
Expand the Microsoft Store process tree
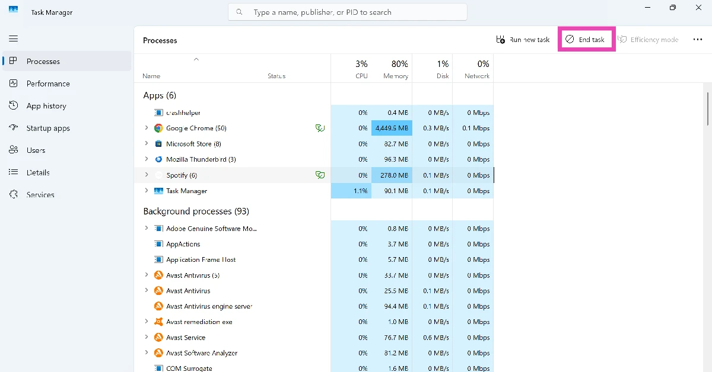[x=147, y=144]
